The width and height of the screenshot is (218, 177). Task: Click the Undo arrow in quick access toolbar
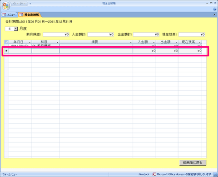point(14,4)
